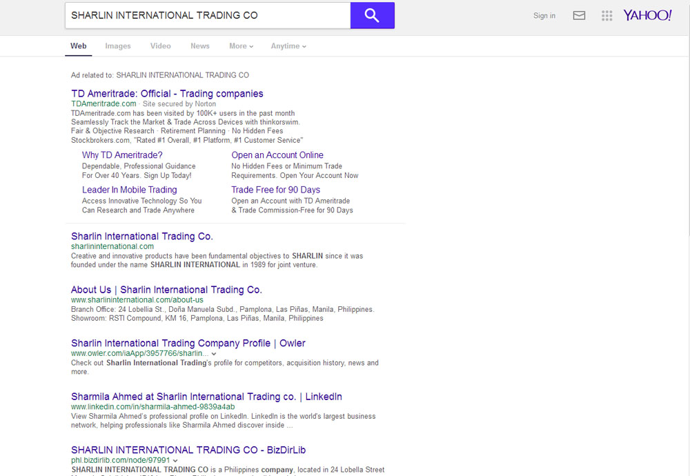Image resolution: width=690 pixels, height=476 pixels.
Task: Open Trade Free for 90 Days sitelink
Action: (276, 190)
